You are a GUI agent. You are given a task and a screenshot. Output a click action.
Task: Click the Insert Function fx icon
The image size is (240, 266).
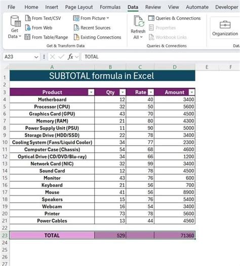(x=70, y=57)
